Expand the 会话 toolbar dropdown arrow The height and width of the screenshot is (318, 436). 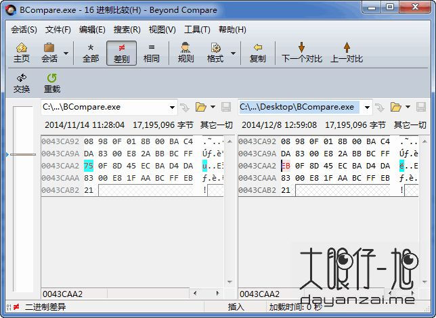66,53
